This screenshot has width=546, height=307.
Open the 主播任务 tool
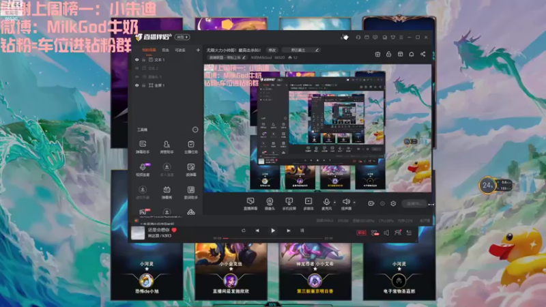click(x=191, y=147)
